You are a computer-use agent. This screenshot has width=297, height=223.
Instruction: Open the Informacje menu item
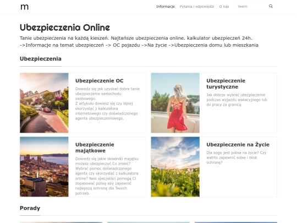(166, 7)
